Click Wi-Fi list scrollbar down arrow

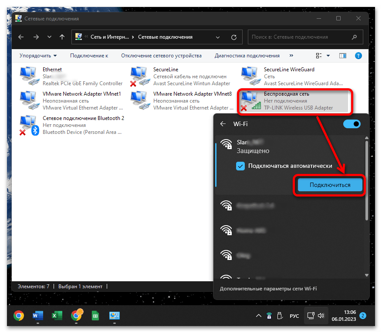click(x=367, y=275)
